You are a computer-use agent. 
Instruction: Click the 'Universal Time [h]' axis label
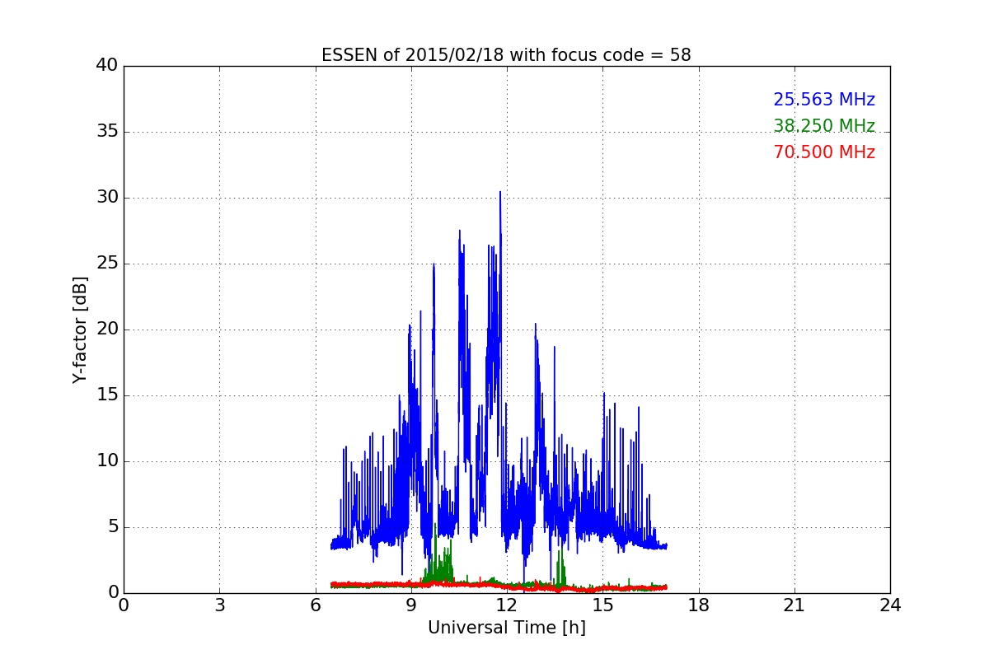point(506,628)
